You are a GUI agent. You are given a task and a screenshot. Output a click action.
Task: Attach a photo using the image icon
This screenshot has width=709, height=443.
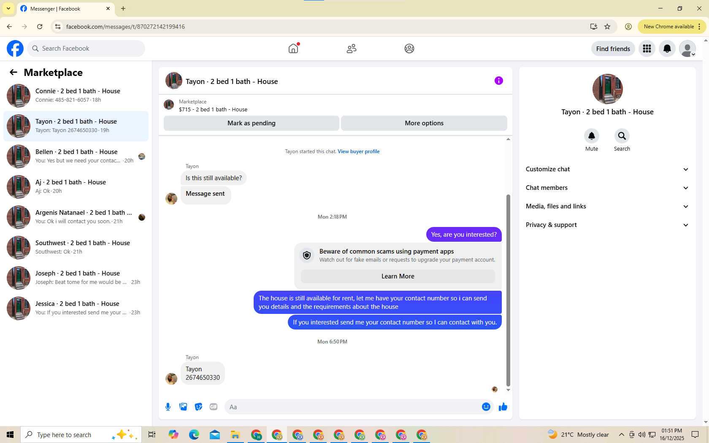(183, 407)
